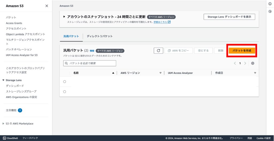The image size is (274, 141).
Task: Sort by AWS リージョン column arrow
Action: (161, 73)
